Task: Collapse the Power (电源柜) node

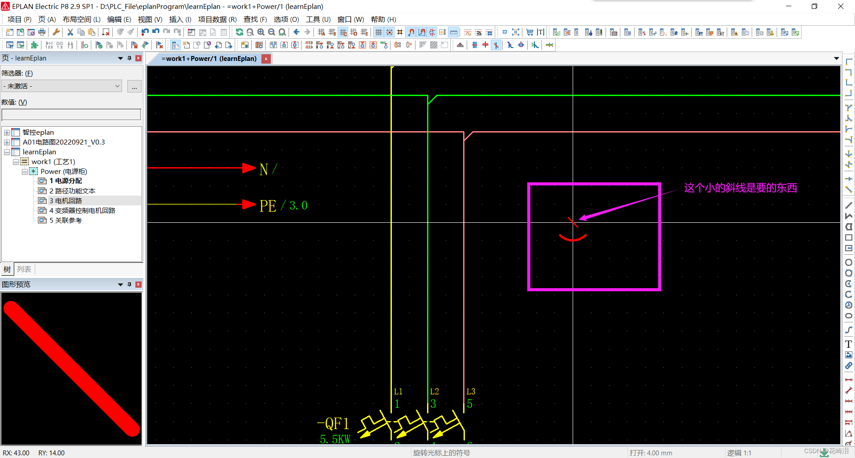Action: [x=24, y=172]
